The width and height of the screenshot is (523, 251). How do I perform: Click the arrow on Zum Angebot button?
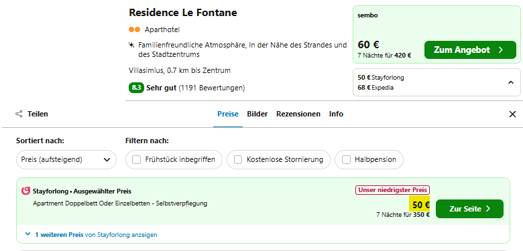click(x=501, y=50)
